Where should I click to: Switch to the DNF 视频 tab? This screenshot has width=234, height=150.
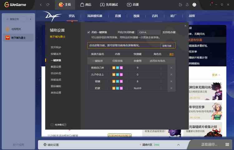(x=136, y=16)
